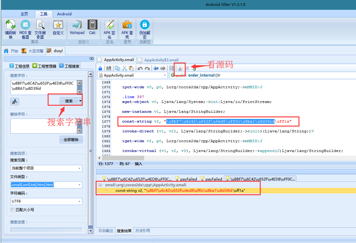Open the Calc calculator tool
The height and width of the screenshot is (243, 356).
tap(93, 27)
